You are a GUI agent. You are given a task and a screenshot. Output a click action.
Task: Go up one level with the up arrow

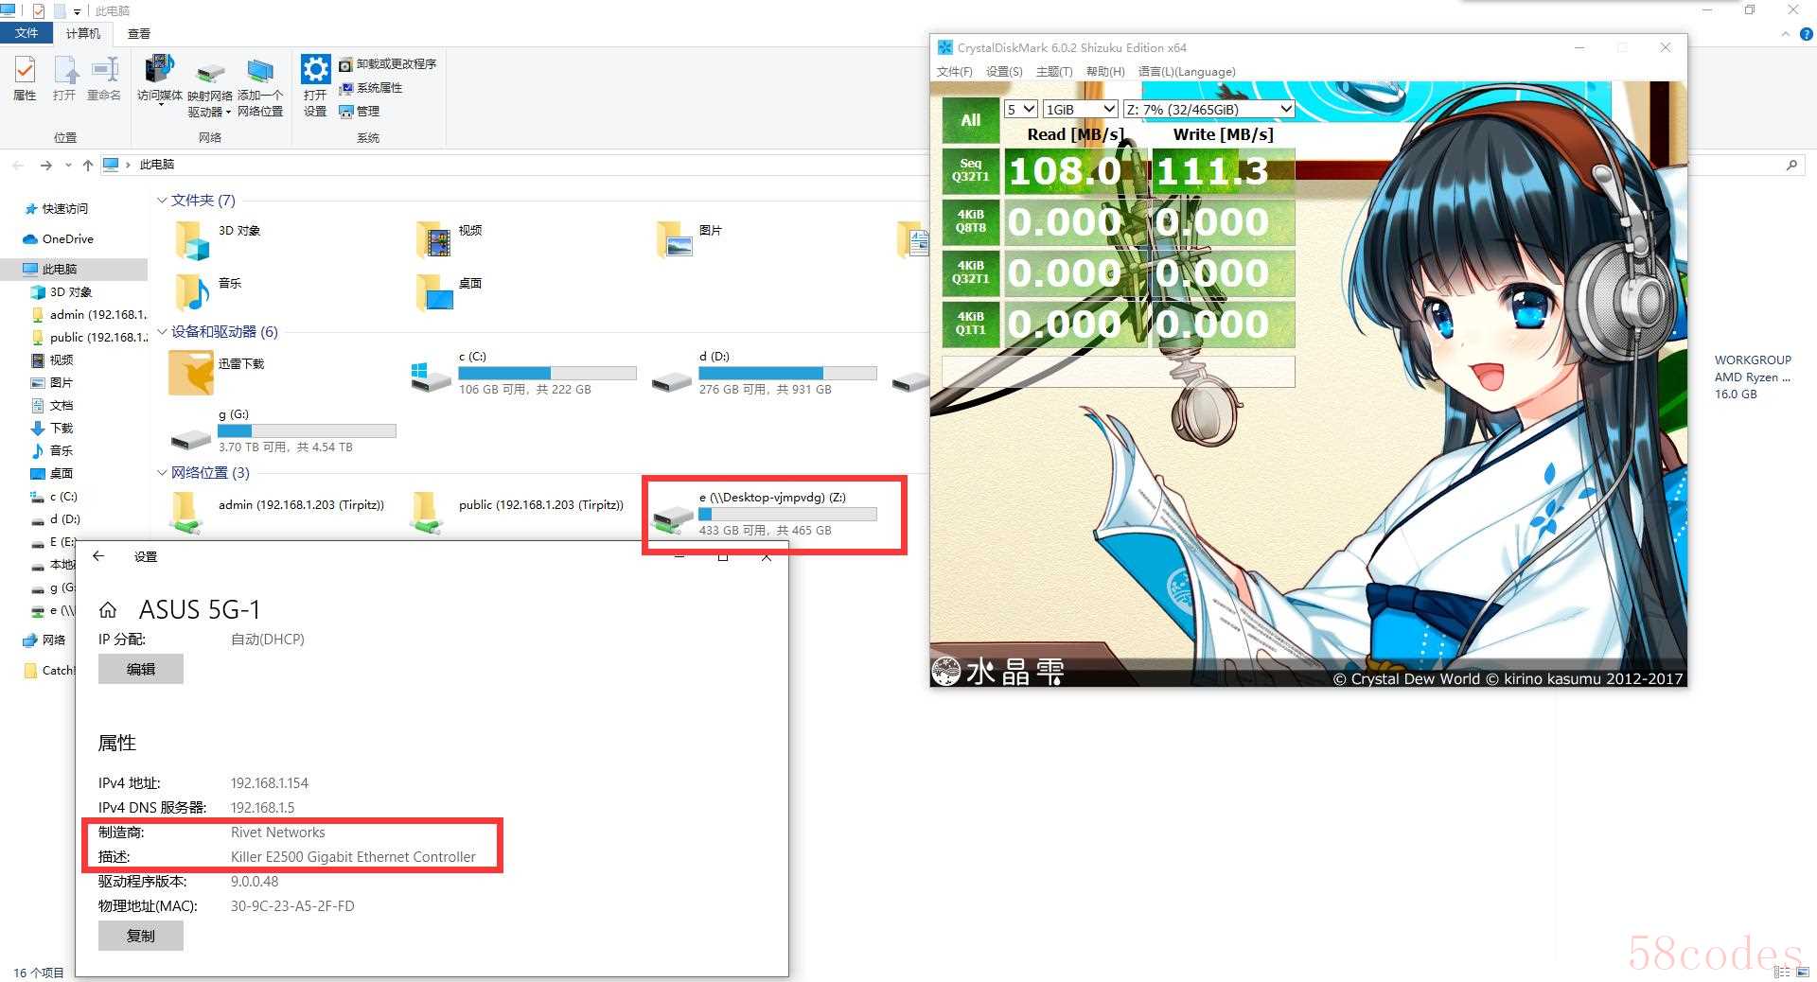coord(88,166)
